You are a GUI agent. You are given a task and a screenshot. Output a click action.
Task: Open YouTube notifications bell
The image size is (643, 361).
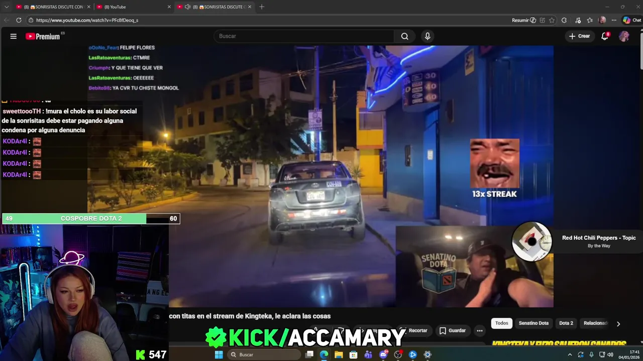605,36
